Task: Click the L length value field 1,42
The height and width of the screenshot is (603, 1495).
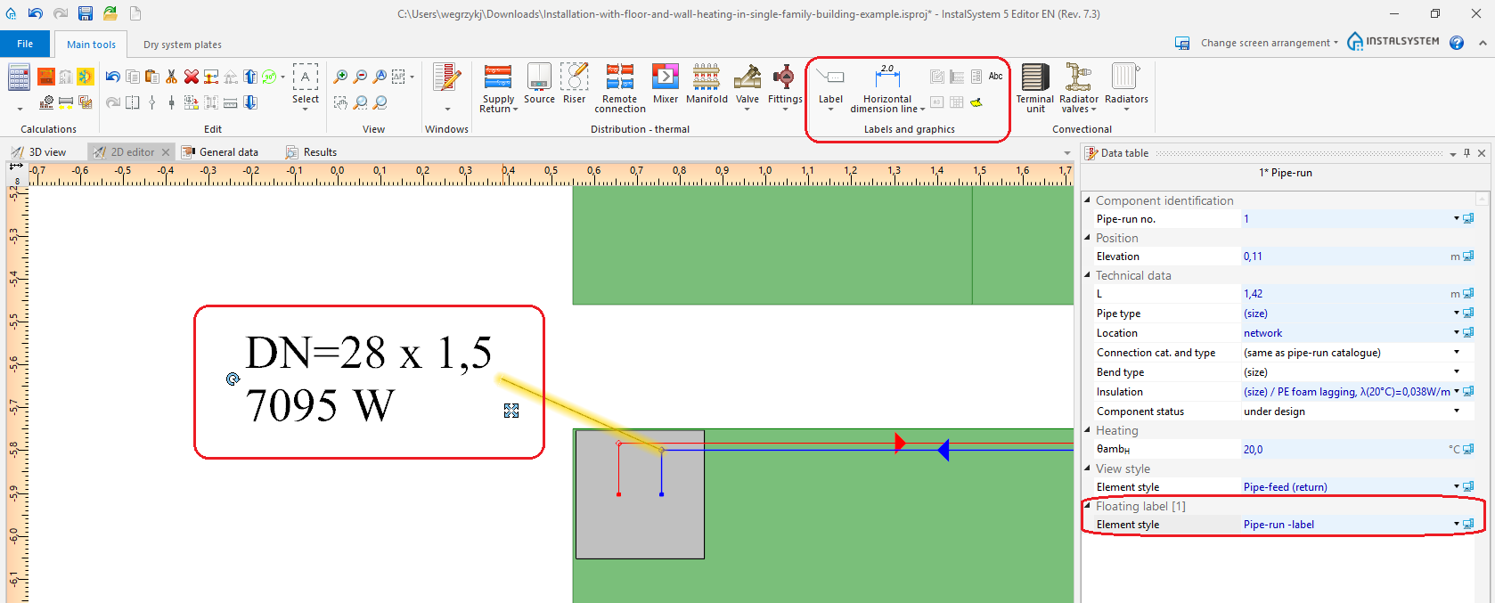Action: [x=1345, y=294]
